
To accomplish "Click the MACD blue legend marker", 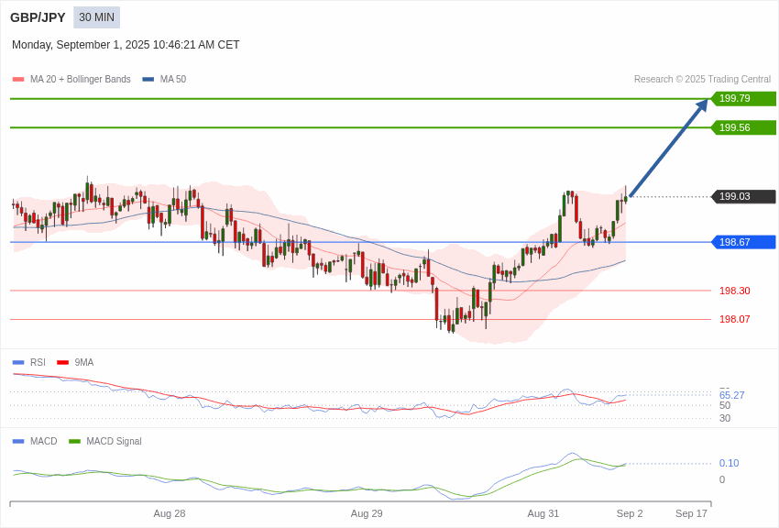I will pos(17,441).
